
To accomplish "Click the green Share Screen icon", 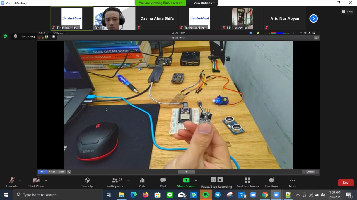I will (x=186, y=180).
